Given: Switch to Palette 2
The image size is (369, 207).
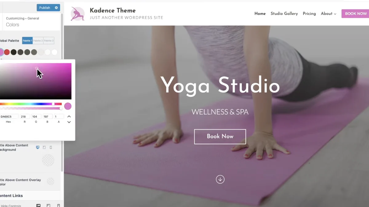Looking at the screenshot, I should 38,40.
